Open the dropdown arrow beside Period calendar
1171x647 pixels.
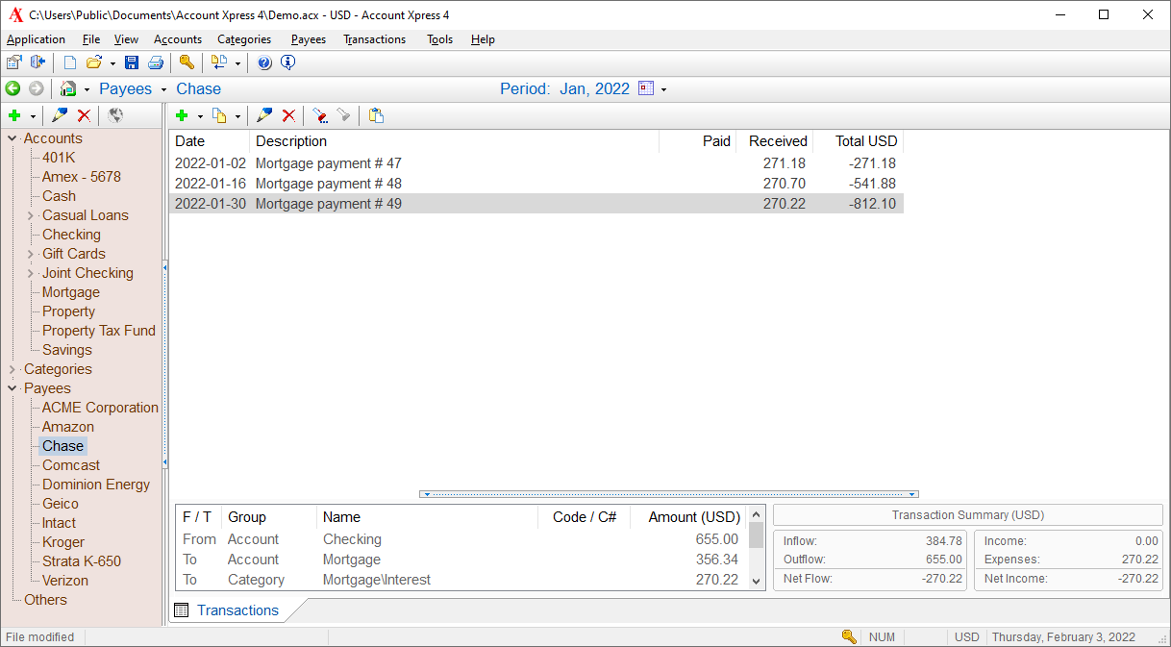[x=663, y=89]
